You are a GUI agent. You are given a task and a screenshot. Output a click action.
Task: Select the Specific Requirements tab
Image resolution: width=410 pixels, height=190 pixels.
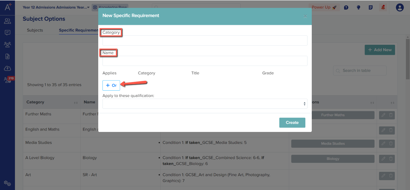(x=79, y=30)
